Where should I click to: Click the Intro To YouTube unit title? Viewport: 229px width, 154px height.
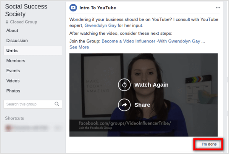pos(98,8)
